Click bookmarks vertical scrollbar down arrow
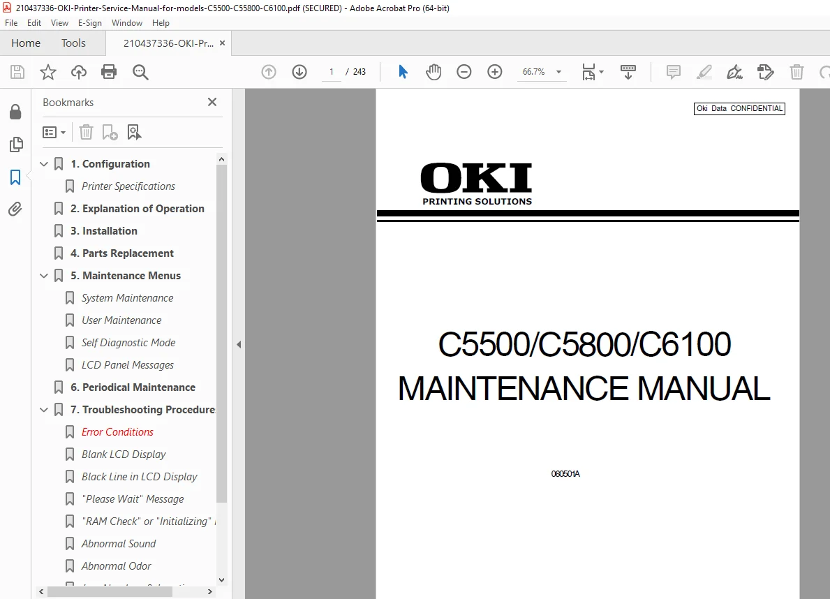Viewport: 830px width, 599px height. click(x=222, y=580)
